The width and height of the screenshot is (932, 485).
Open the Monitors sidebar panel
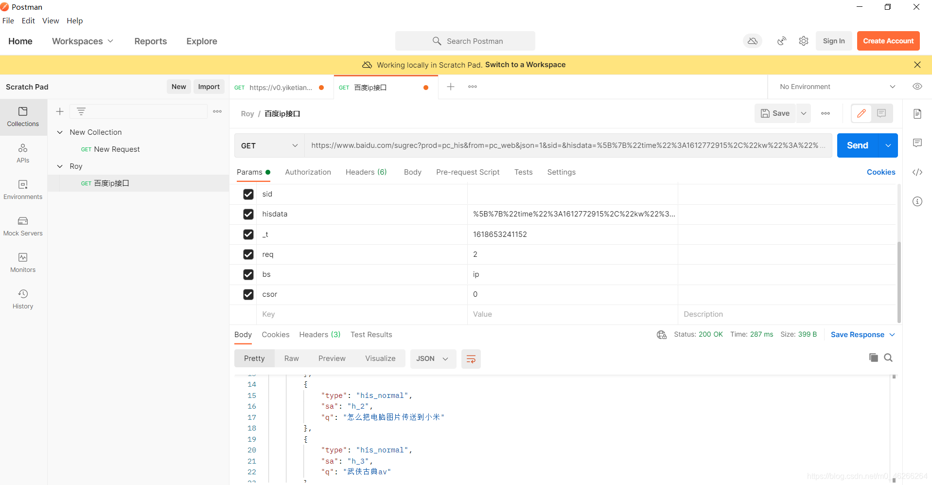pyautogui.click(x=23, y=263)
